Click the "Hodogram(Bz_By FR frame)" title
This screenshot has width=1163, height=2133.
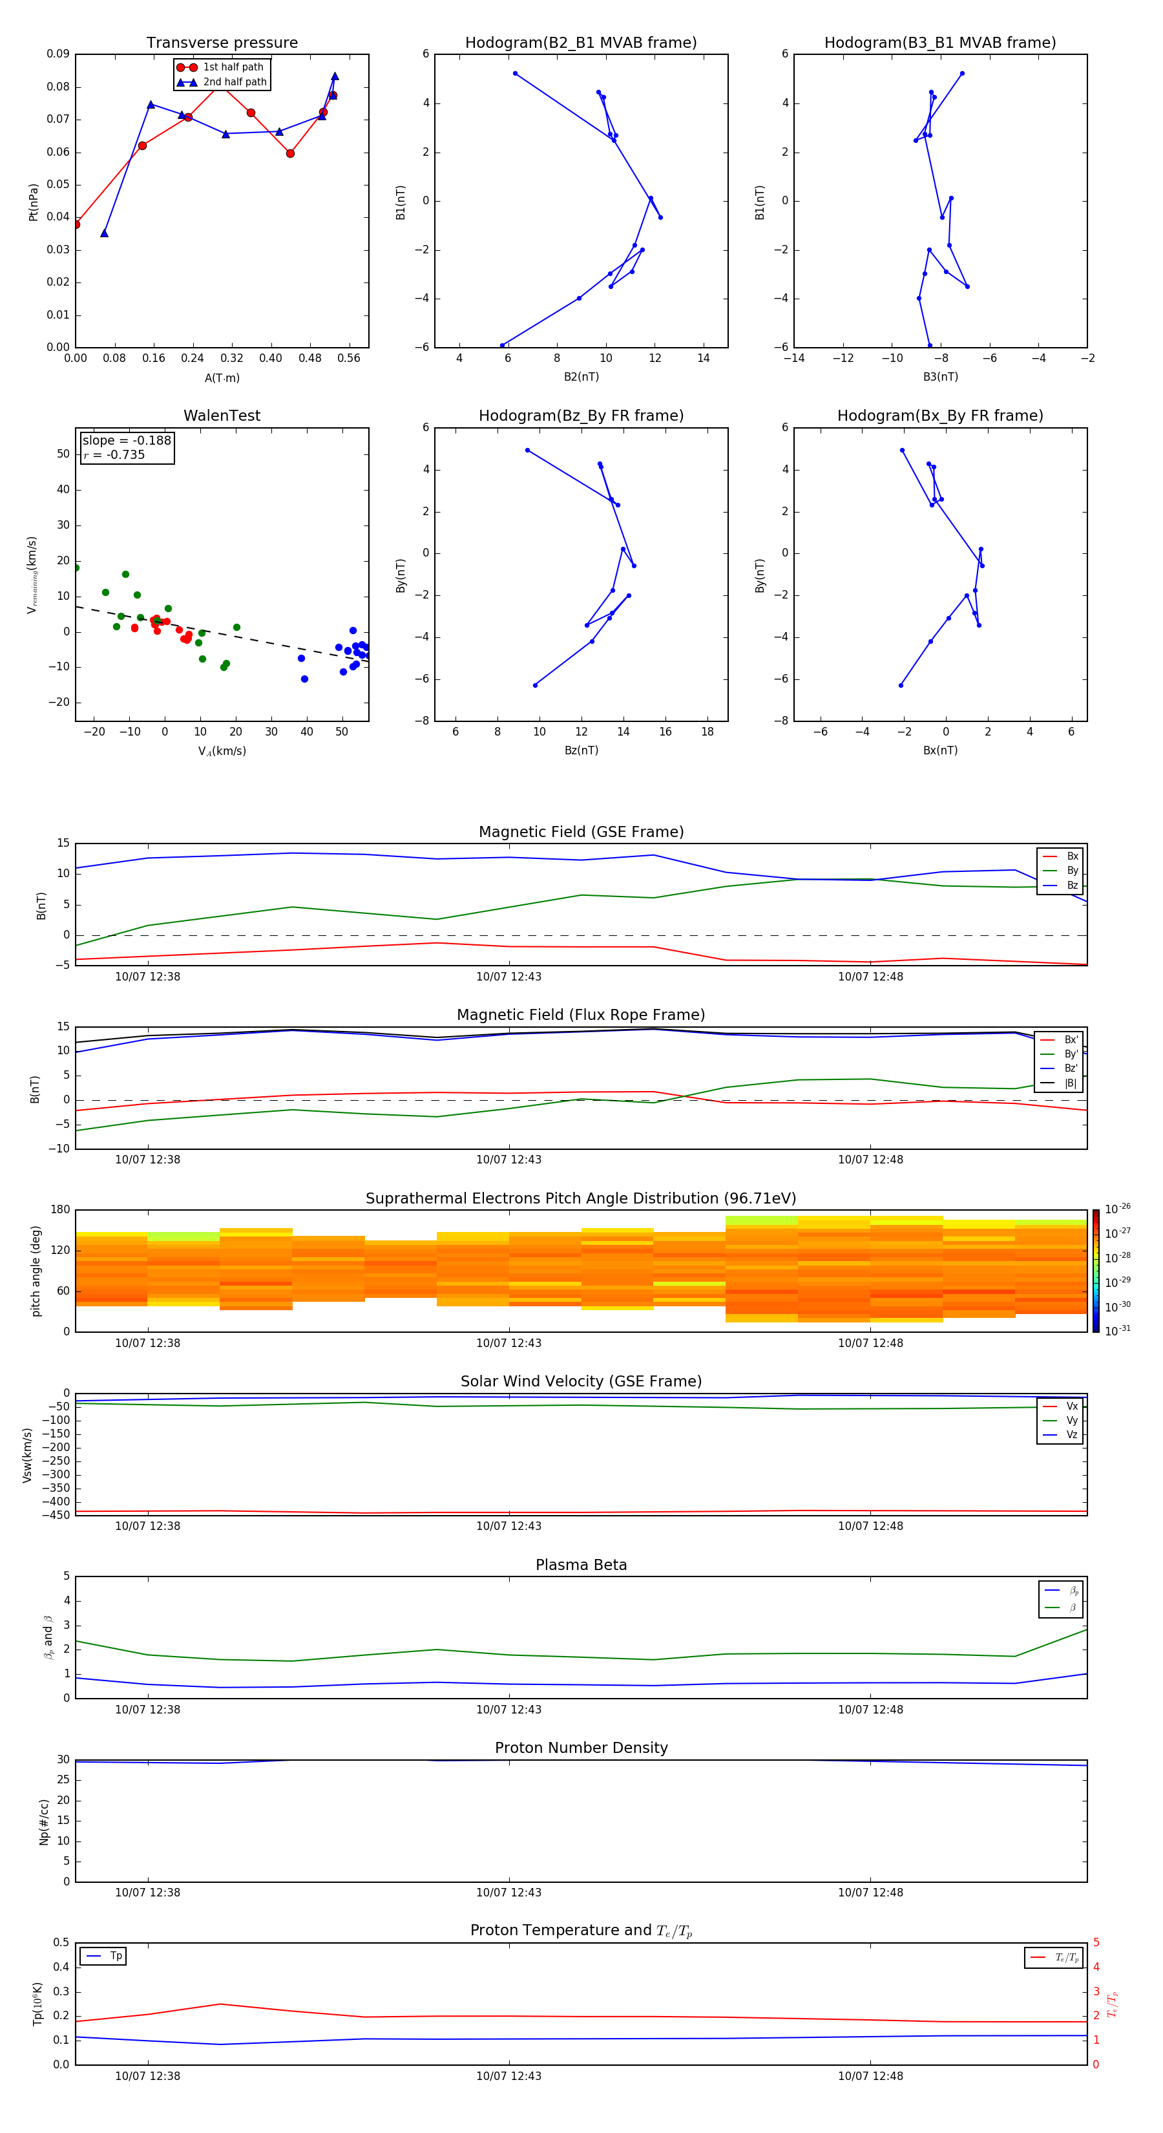[x=581, y=416]
